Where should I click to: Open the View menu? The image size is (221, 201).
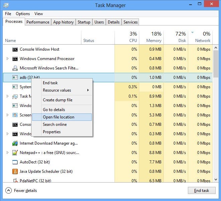(x=39, y=14)
